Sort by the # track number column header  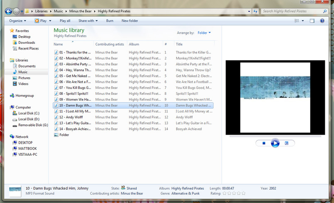[x=165, y=44]
